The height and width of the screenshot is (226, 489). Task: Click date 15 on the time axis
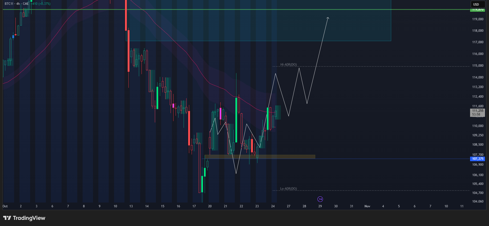[x=163, y=206]
